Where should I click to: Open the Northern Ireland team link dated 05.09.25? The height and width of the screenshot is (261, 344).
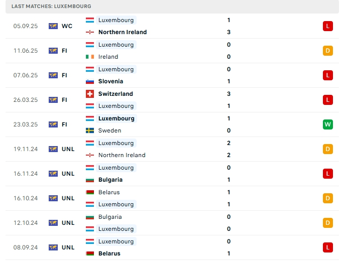(x=123, y=32)
